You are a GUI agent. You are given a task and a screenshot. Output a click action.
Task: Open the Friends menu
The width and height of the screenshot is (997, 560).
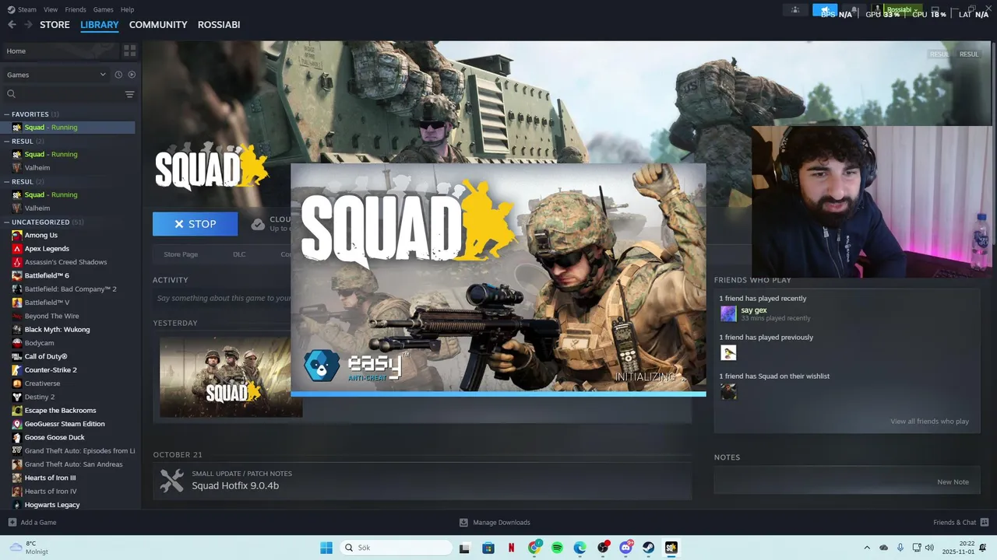(x=76, y=9)
